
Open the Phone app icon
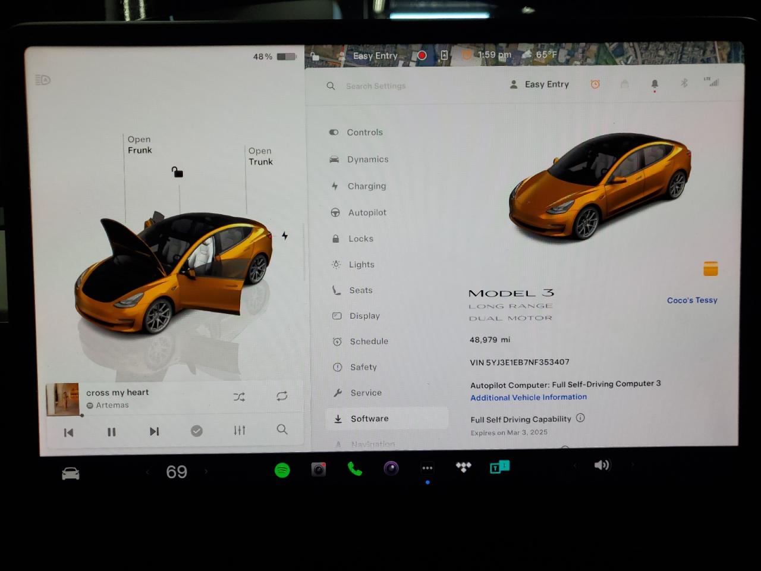(355, 469)
